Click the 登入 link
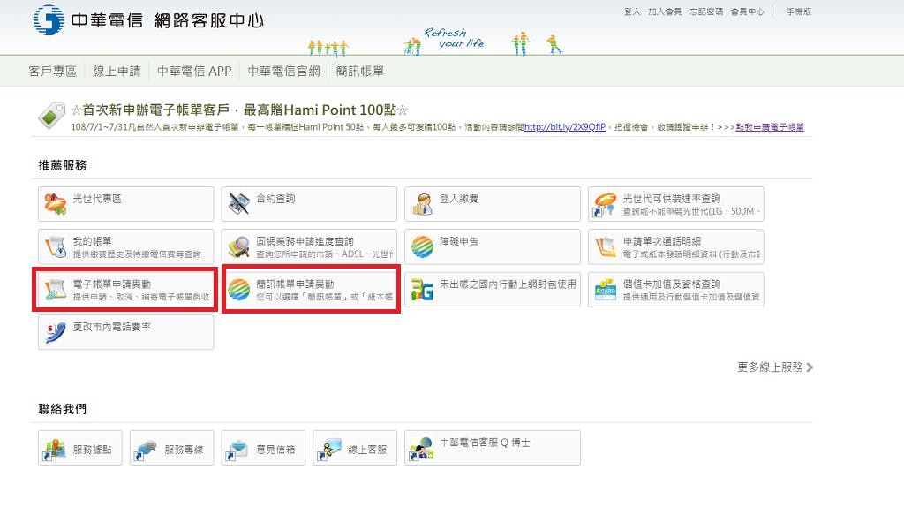Screen dimensions: 904x515 tap(632, 11)
